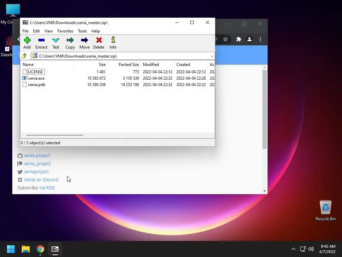The height and width of the screenshot is (257, 342).
Task: Sort by the Modified column
Action: (x=158, y=65)
